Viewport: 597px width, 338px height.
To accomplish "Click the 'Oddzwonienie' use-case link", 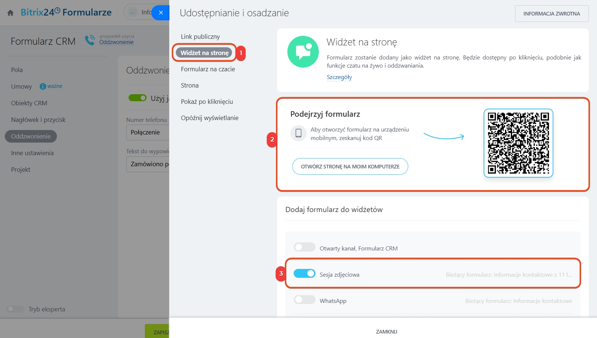I will coord(116,42).
